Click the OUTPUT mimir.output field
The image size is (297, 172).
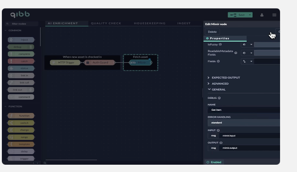tap(250, 148)
